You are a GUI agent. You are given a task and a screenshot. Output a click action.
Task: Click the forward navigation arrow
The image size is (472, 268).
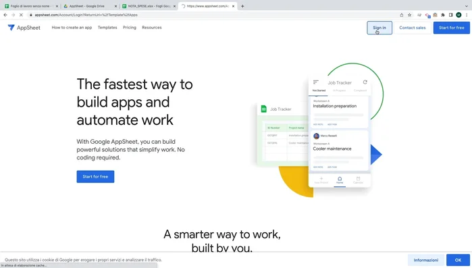coord(13,15)
